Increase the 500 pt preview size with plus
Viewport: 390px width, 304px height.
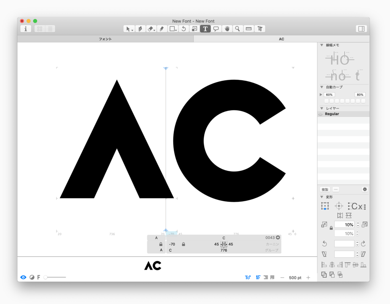tap(308, 278)
